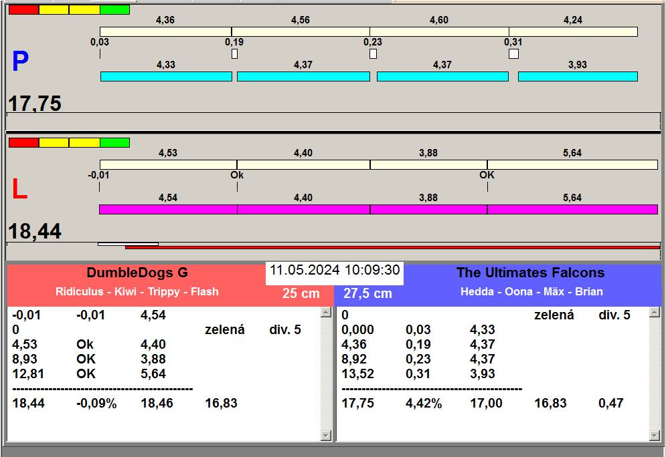
Task: Toggle the small box under 0,19
Action: coord(234,54)
